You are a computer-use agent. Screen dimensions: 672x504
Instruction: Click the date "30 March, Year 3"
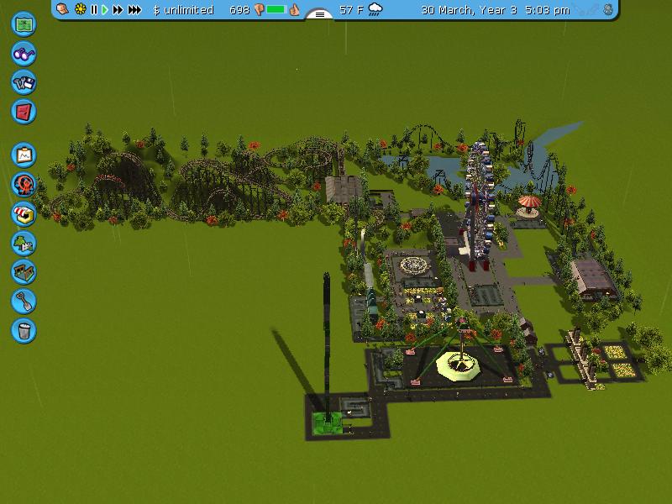pyautogui.click(x=469, y=10)
